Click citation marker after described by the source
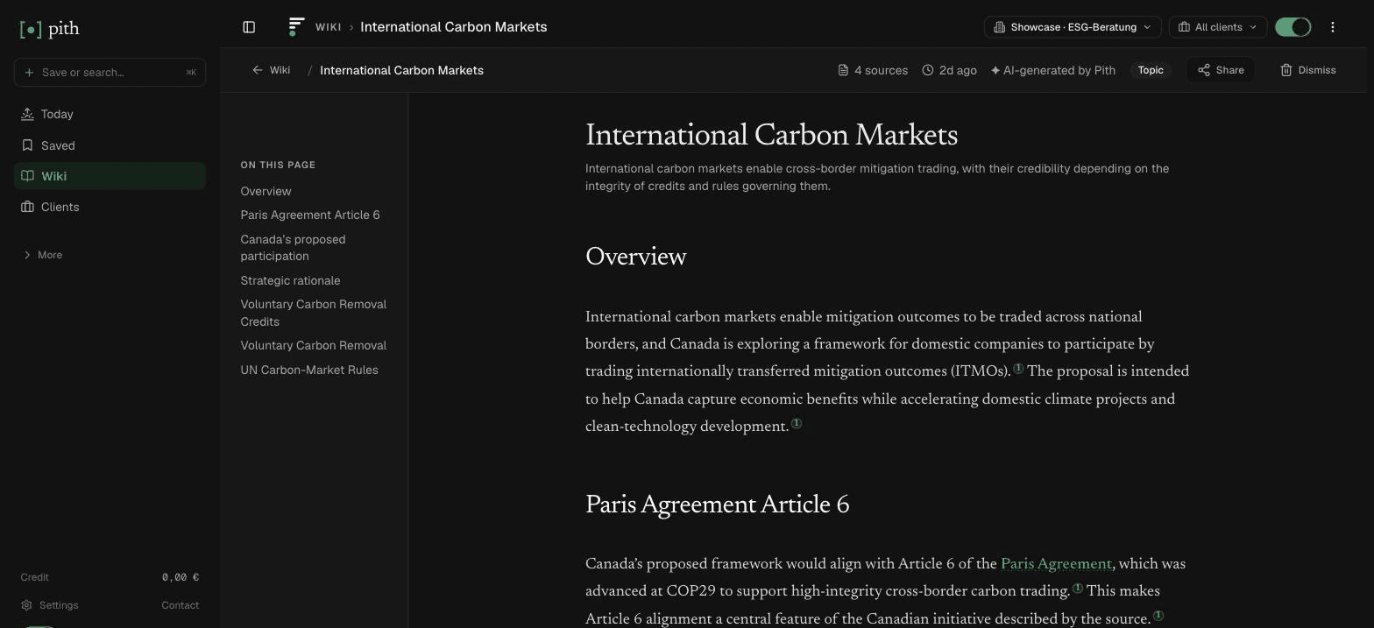The height and width of the screenshot is (628, 1374). pyautogui.click(x=1158, y=616)
